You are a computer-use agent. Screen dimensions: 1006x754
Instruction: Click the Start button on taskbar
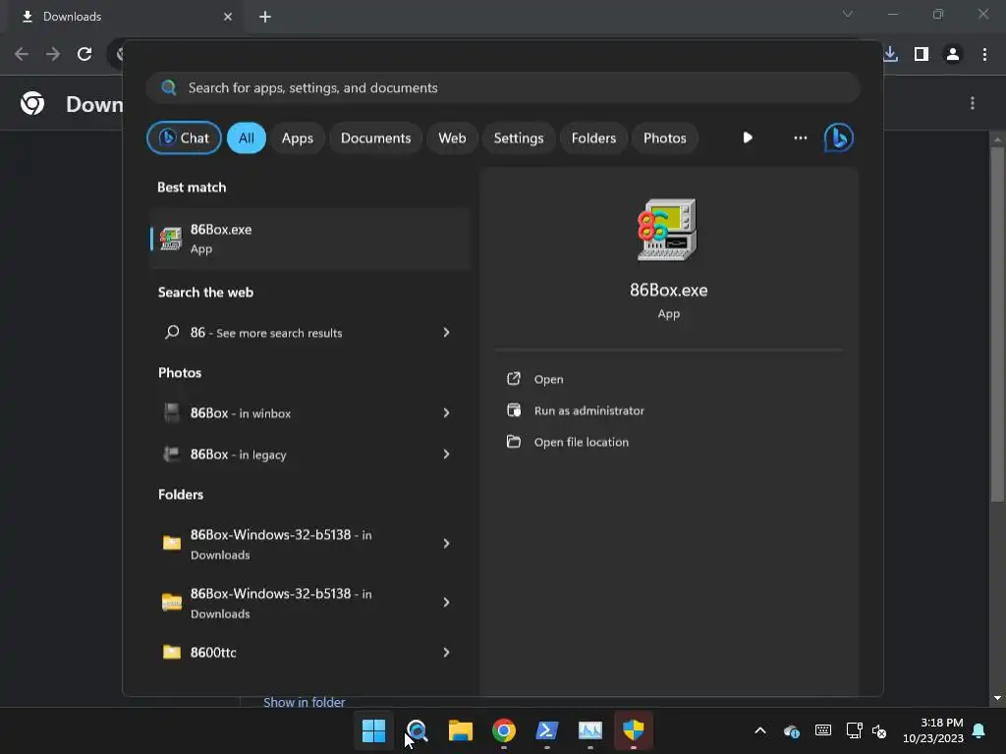(x=373, y=730)
